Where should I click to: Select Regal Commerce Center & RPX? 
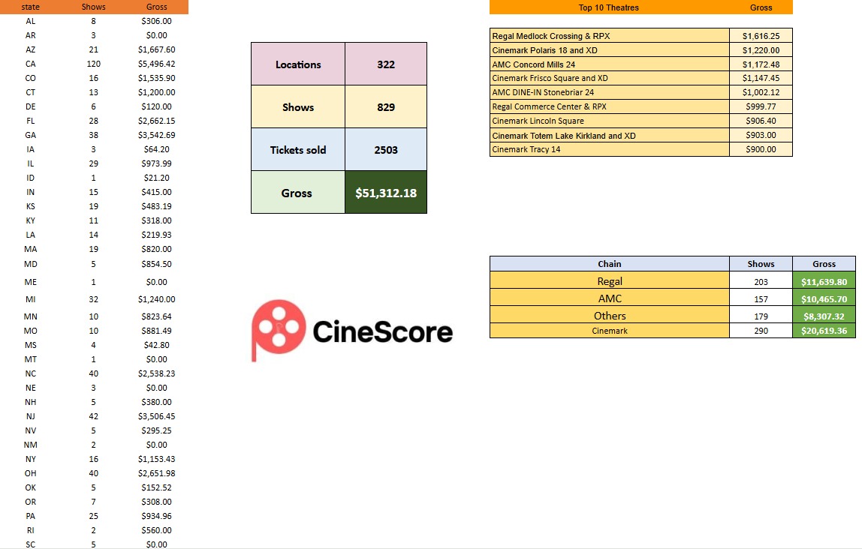tap(609, 106)
